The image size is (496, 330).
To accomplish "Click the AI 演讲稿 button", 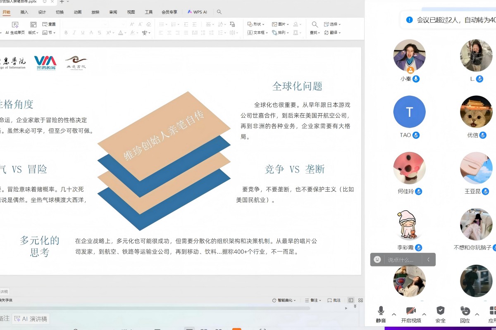I will pyautogui.click(x=31, y=319).
